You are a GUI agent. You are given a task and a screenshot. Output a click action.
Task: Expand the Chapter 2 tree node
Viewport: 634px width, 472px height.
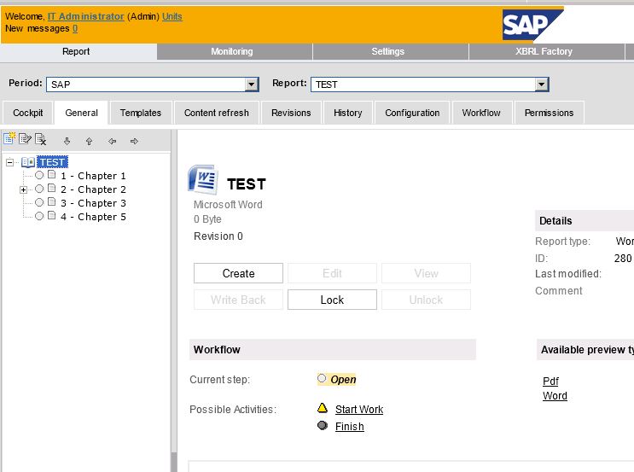pyautogui.click(x=23, y=189)
